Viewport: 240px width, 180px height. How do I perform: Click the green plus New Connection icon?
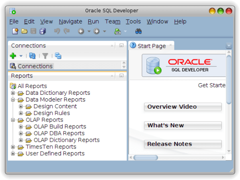click(x=13, y=56)
